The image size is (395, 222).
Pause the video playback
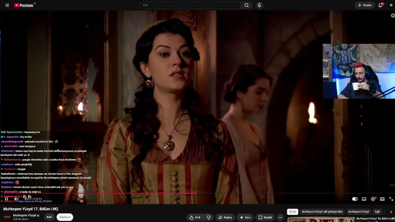[x=6, y=199]
